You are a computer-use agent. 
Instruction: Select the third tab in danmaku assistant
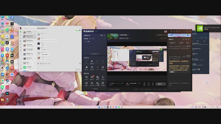(188, 43)
